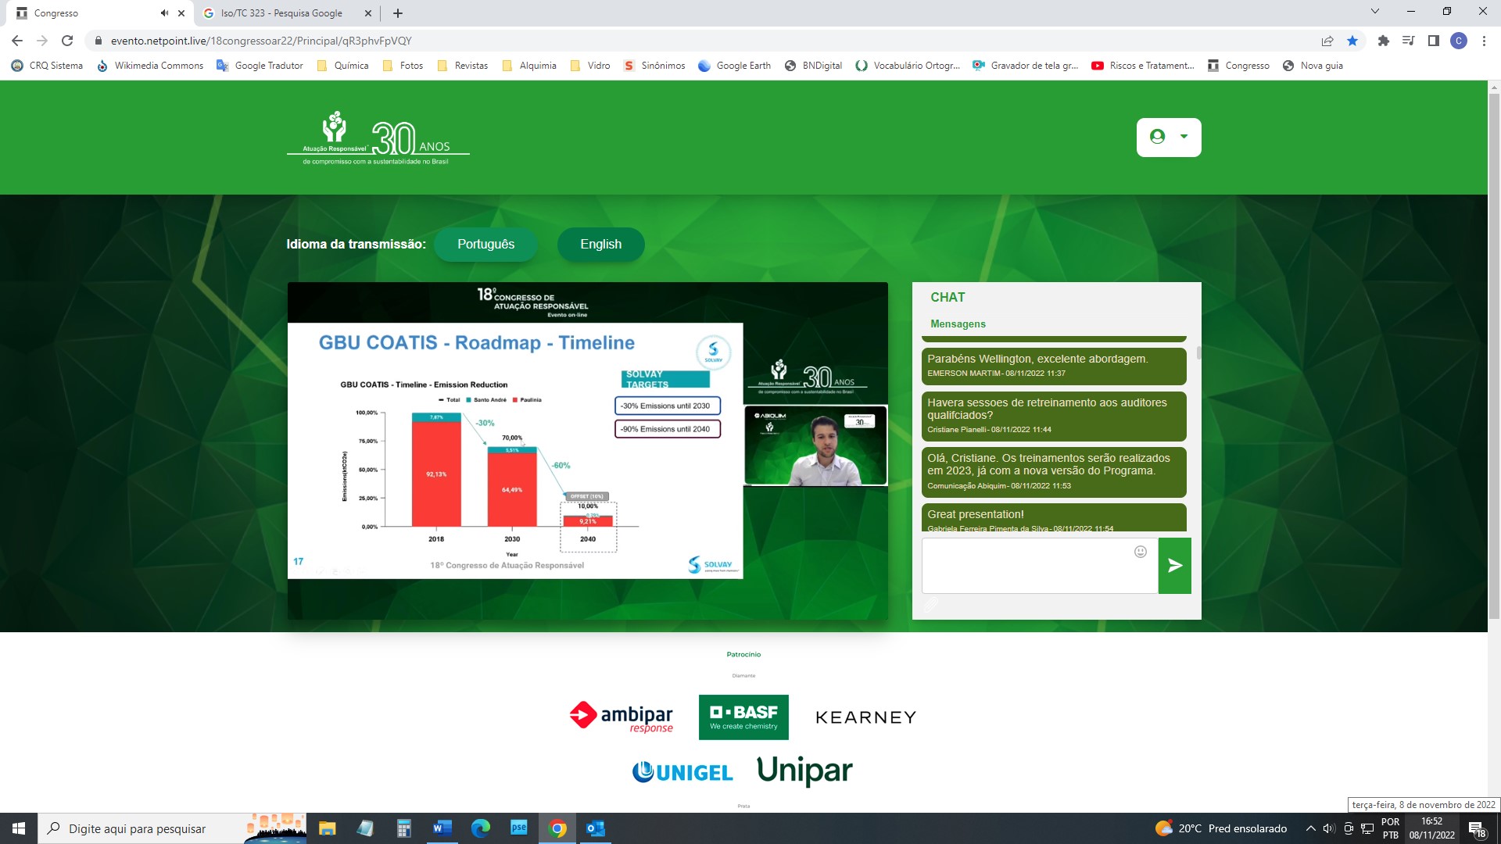The width and height of the screenshot is (1501, 844).
Task: Open Outlook from the taskbar
Action: coord(596,828)
